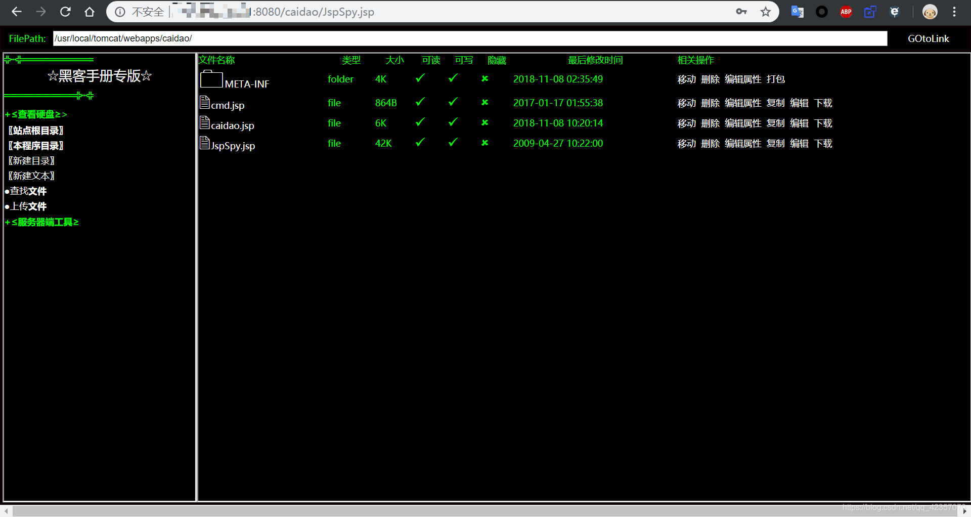Screen dimensions: 971x517
Task: Open the blue extension icon beside ABP
Action: tap(870, 12)
